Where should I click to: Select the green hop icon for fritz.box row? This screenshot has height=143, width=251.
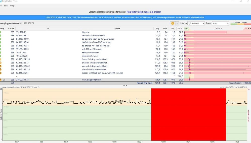tap(0, 32)
